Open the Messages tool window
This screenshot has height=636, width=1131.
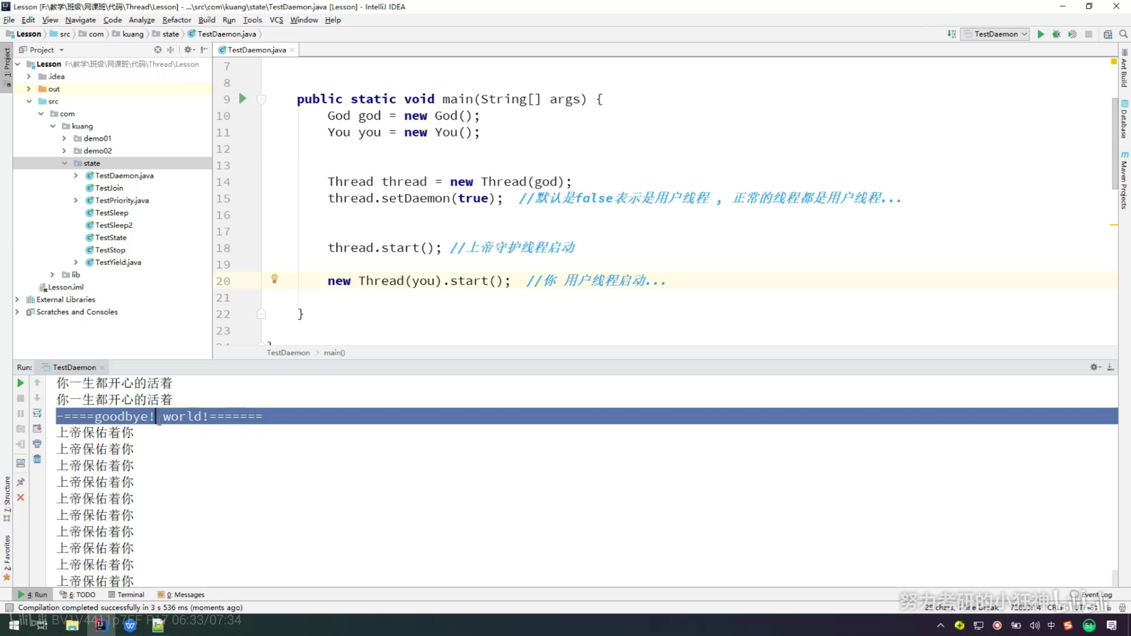click(x=181, y=595)
